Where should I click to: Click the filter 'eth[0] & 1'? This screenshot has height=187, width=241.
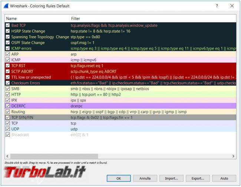tap(79, 135)
